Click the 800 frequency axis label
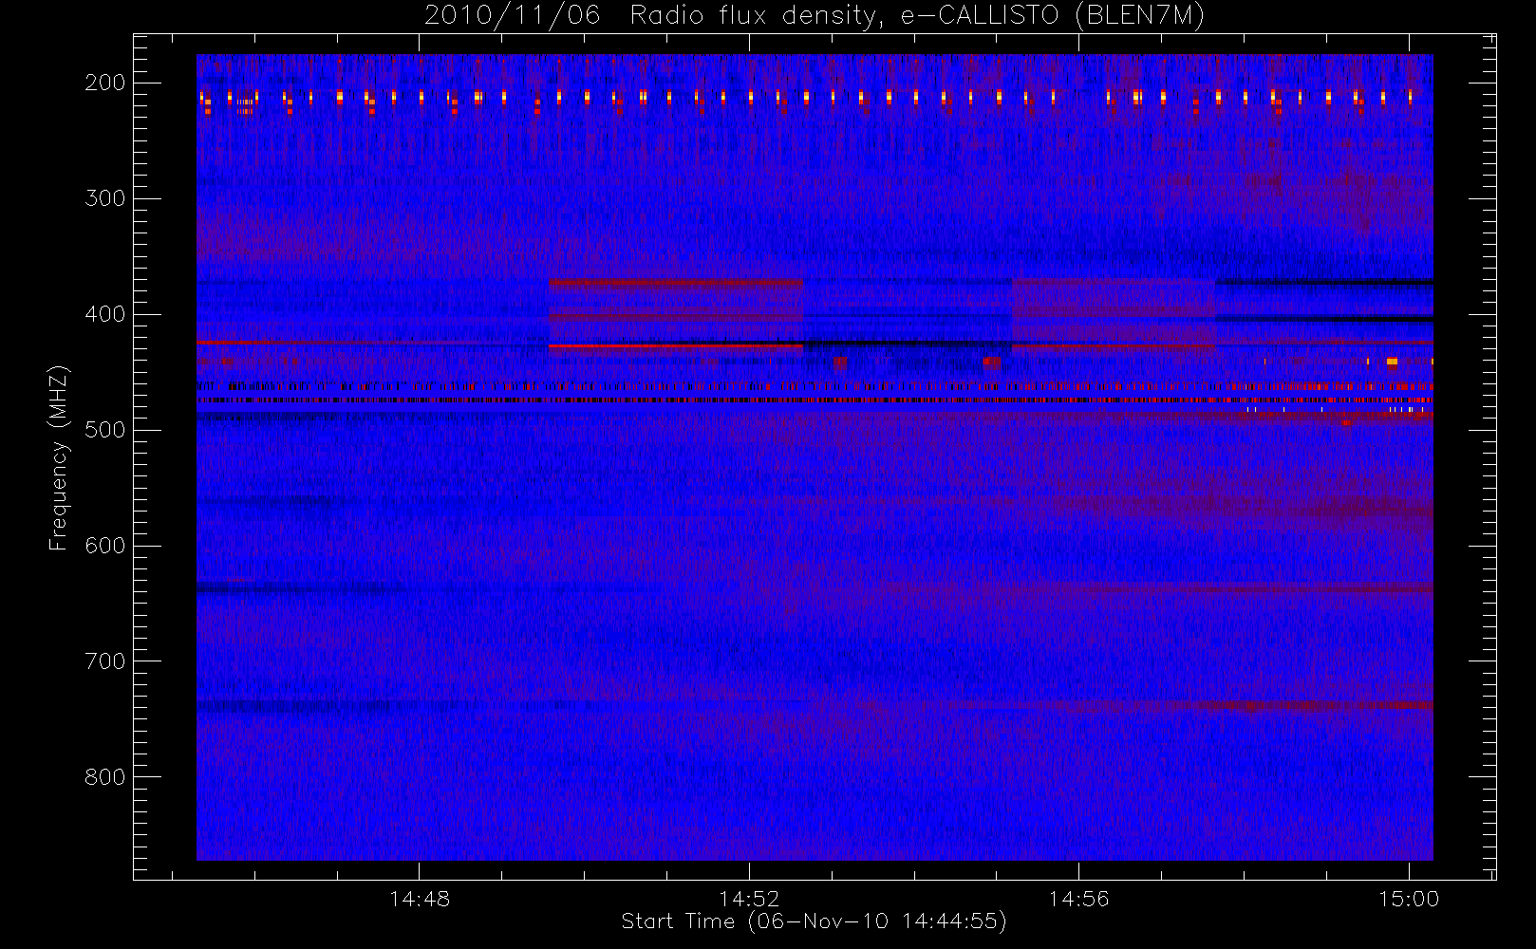The height and width of the screenshot is (949, 1536). click(x=104, y=777)
